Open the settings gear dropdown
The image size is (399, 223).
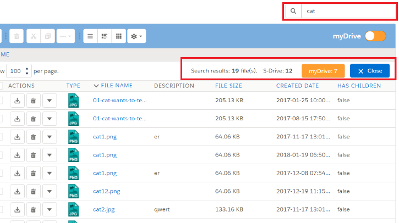tap(136, 36)
